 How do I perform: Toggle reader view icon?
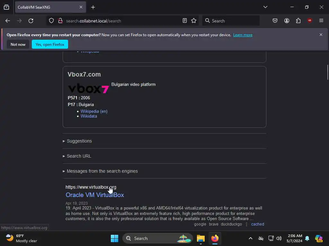tap(185, 21)
